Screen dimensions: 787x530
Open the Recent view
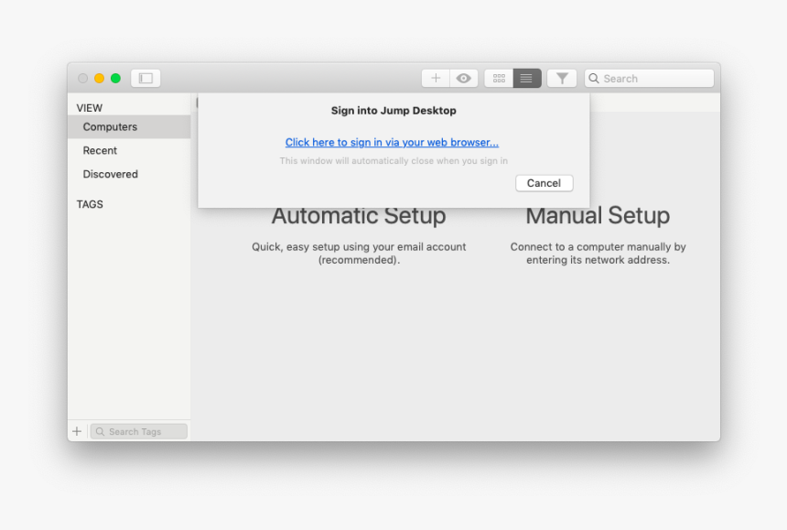(99, 150)
